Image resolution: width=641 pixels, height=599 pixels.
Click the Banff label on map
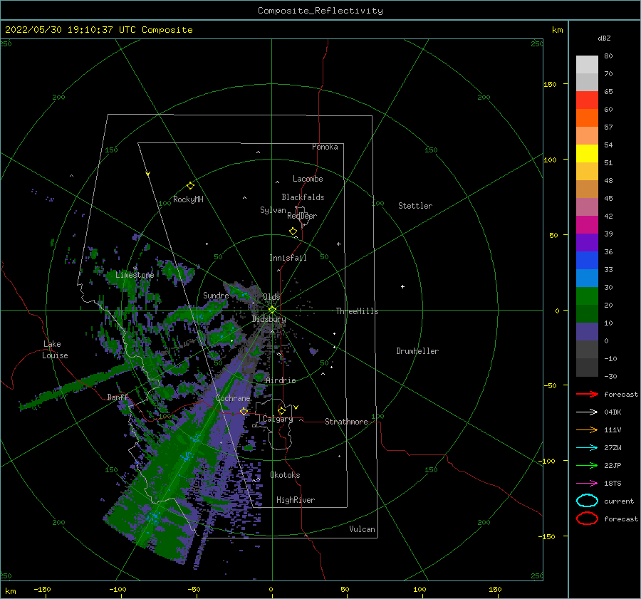pyautogui.click(x=118, y=397)
